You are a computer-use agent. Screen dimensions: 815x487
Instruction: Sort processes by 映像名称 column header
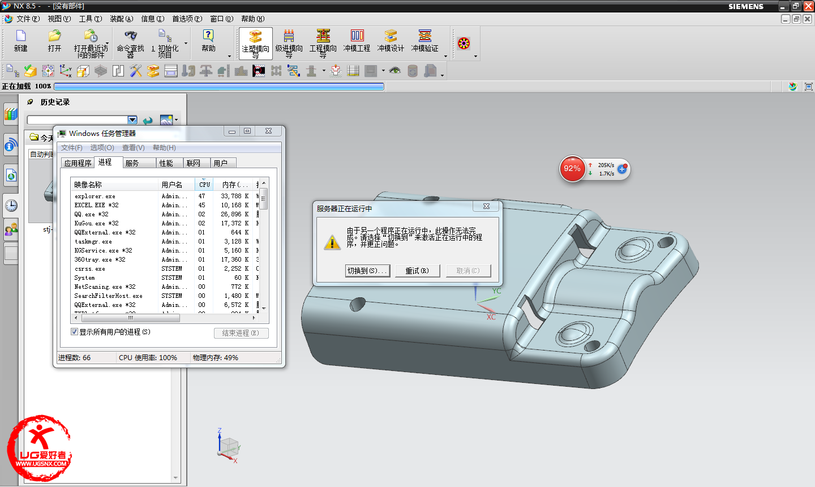click(114, 185)
